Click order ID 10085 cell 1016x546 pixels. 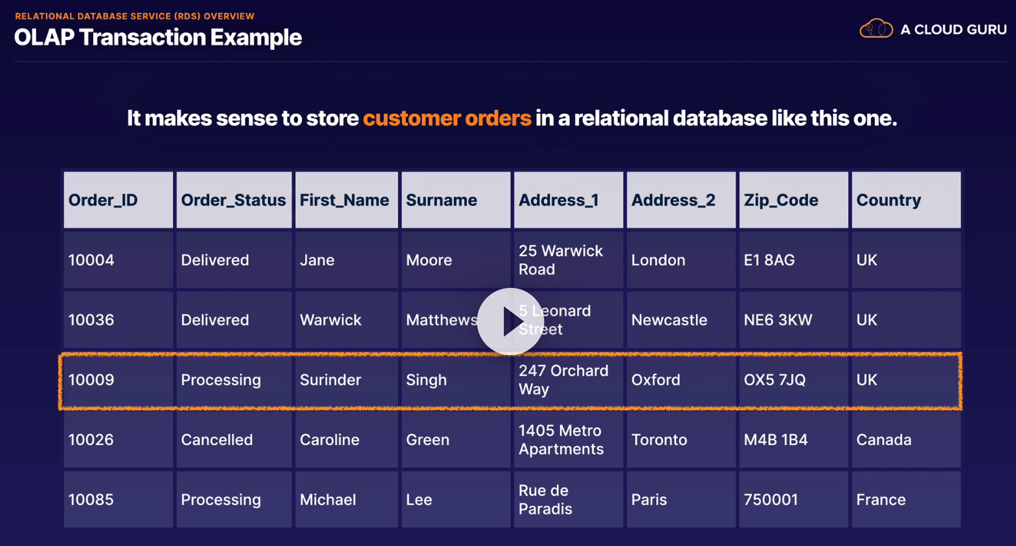[119, 499]
